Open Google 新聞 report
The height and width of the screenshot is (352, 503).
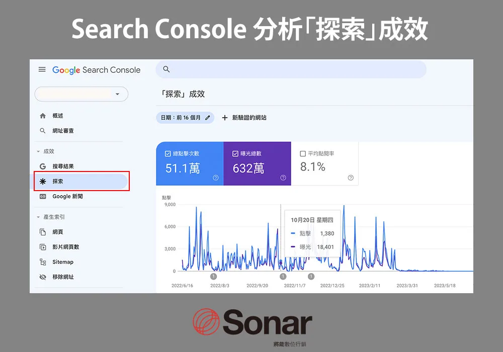tap(68, 197)
